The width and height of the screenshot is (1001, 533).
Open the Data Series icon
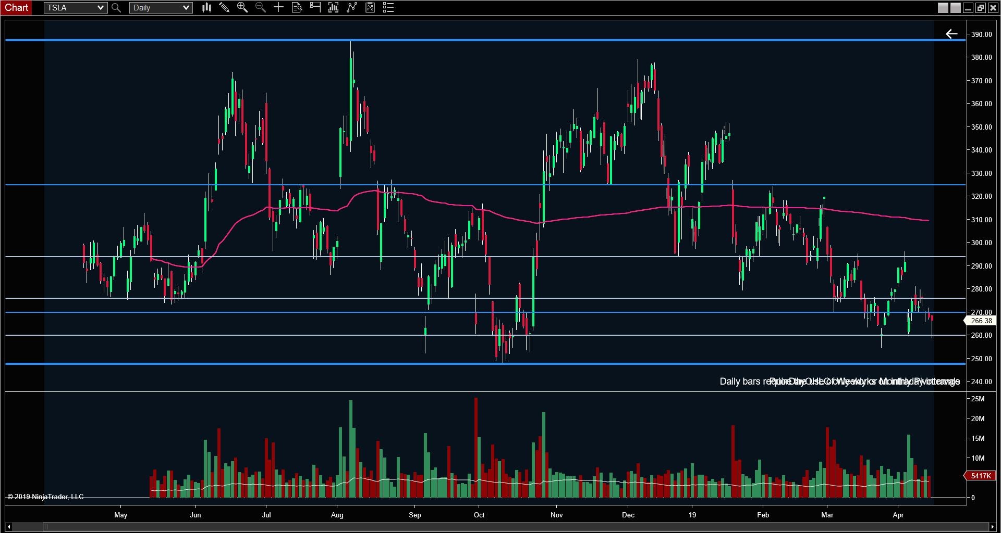click(333, 8)
